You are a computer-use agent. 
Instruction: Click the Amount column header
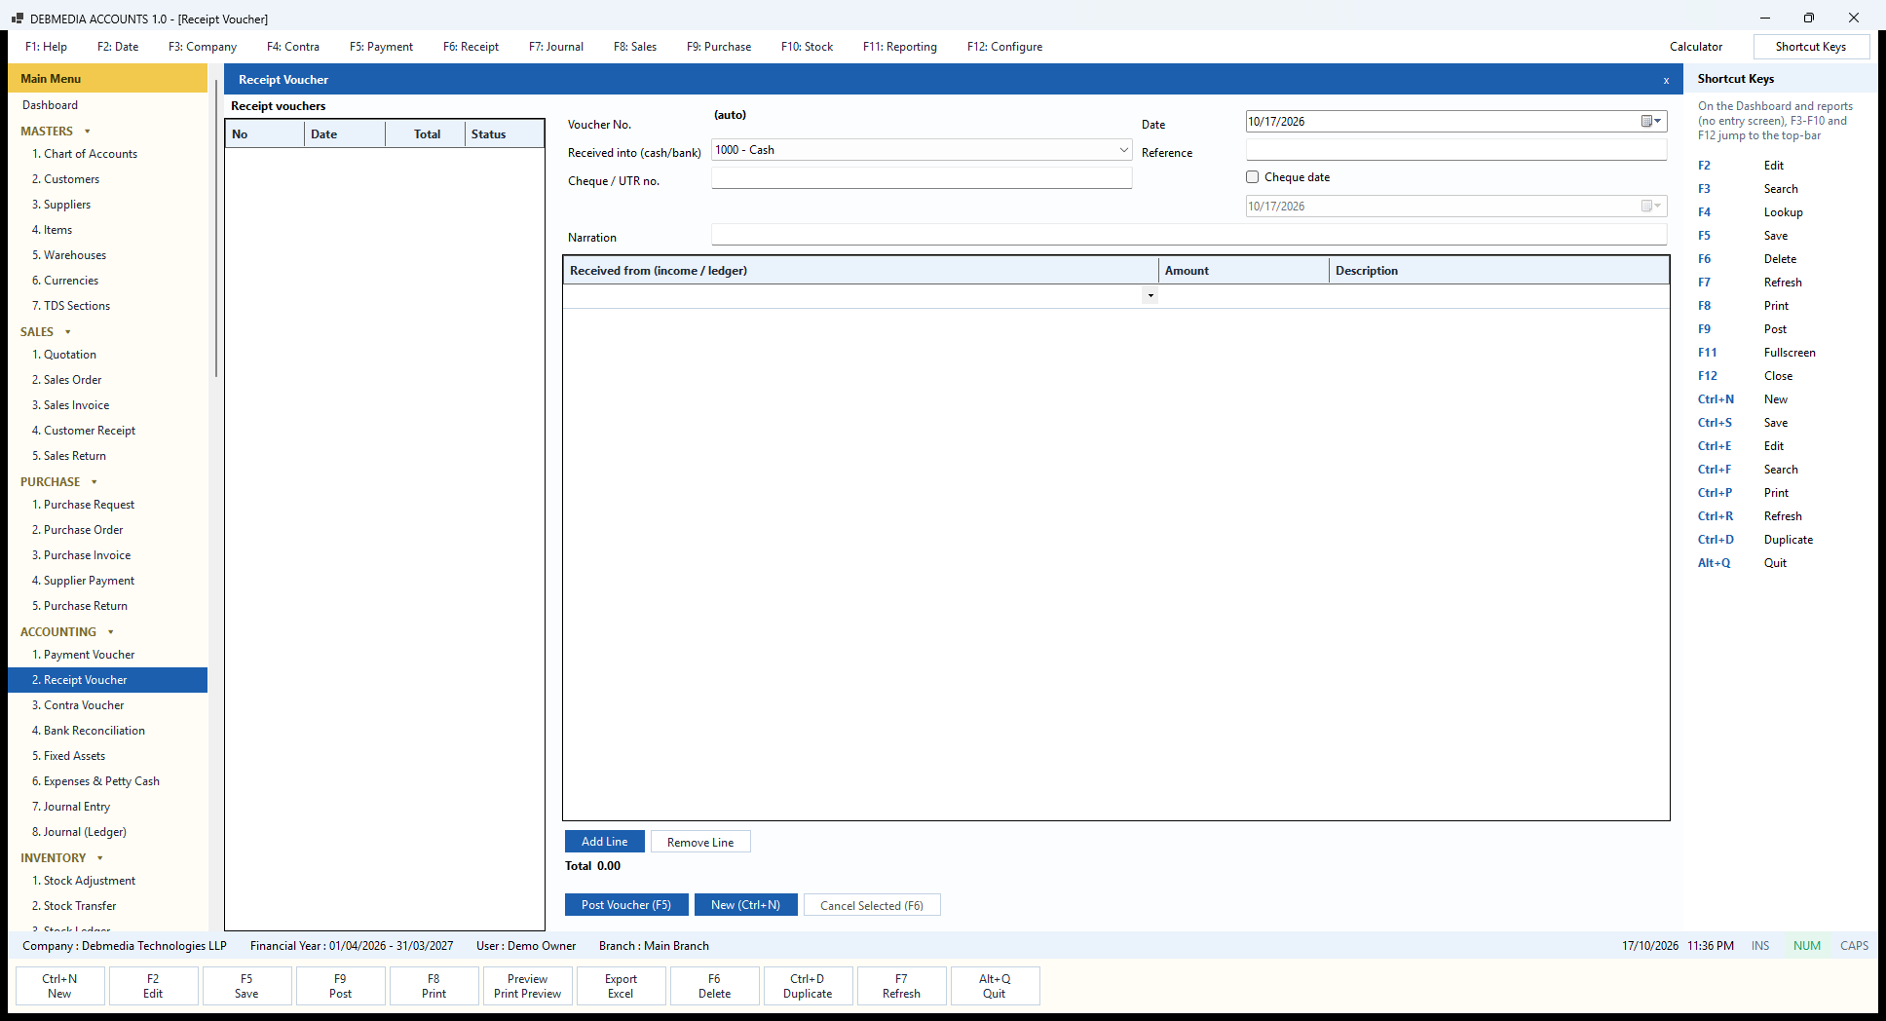coord(1243,271)
